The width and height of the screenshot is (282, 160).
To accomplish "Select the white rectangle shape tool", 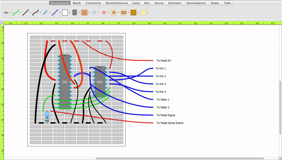I will pos(65,12).
